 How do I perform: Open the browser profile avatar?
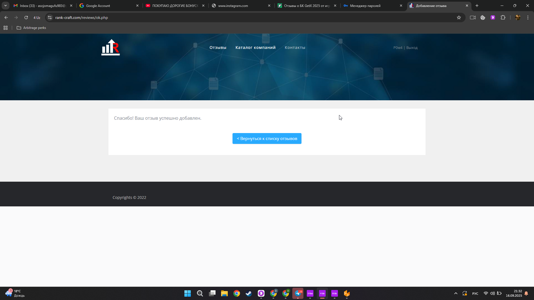point(518,17)
